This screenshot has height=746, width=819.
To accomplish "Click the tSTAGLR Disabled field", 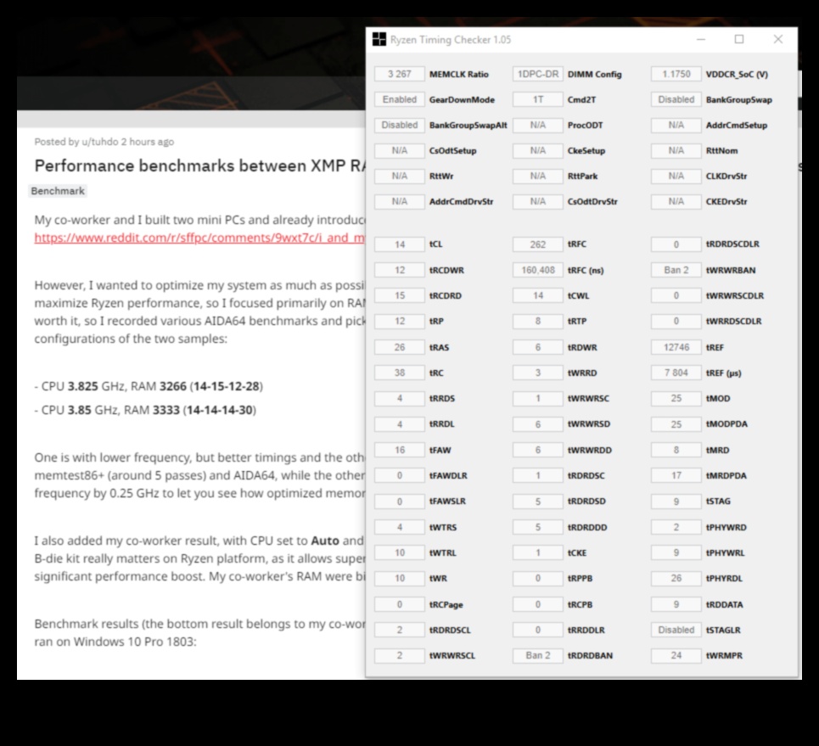I will (x=676, y=631).
